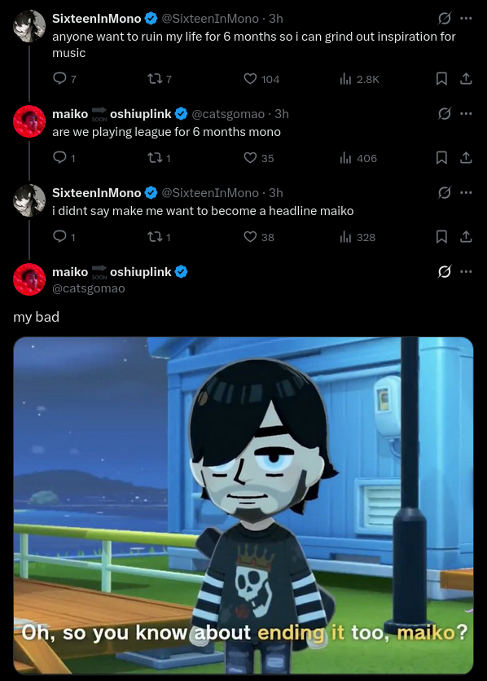Share the first tweet via upload icon

[466, 79]
